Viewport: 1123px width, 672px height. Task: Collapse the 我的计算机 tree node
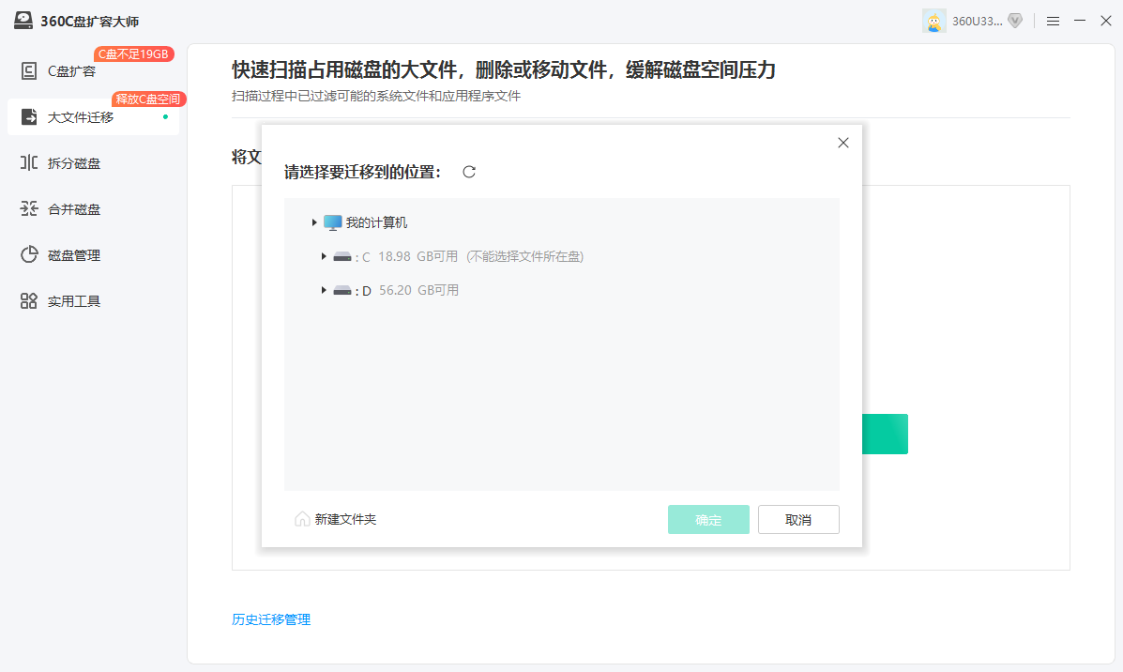click(x=313, y=222)
